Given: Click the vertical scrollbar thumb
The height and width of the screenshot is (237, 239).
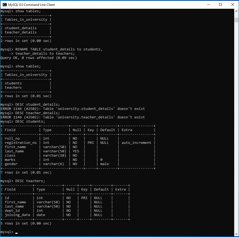Looking at the screenshot, I should (x=236, y=20).
